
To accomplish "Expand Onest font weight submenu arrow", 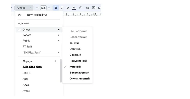I will 59,30.
